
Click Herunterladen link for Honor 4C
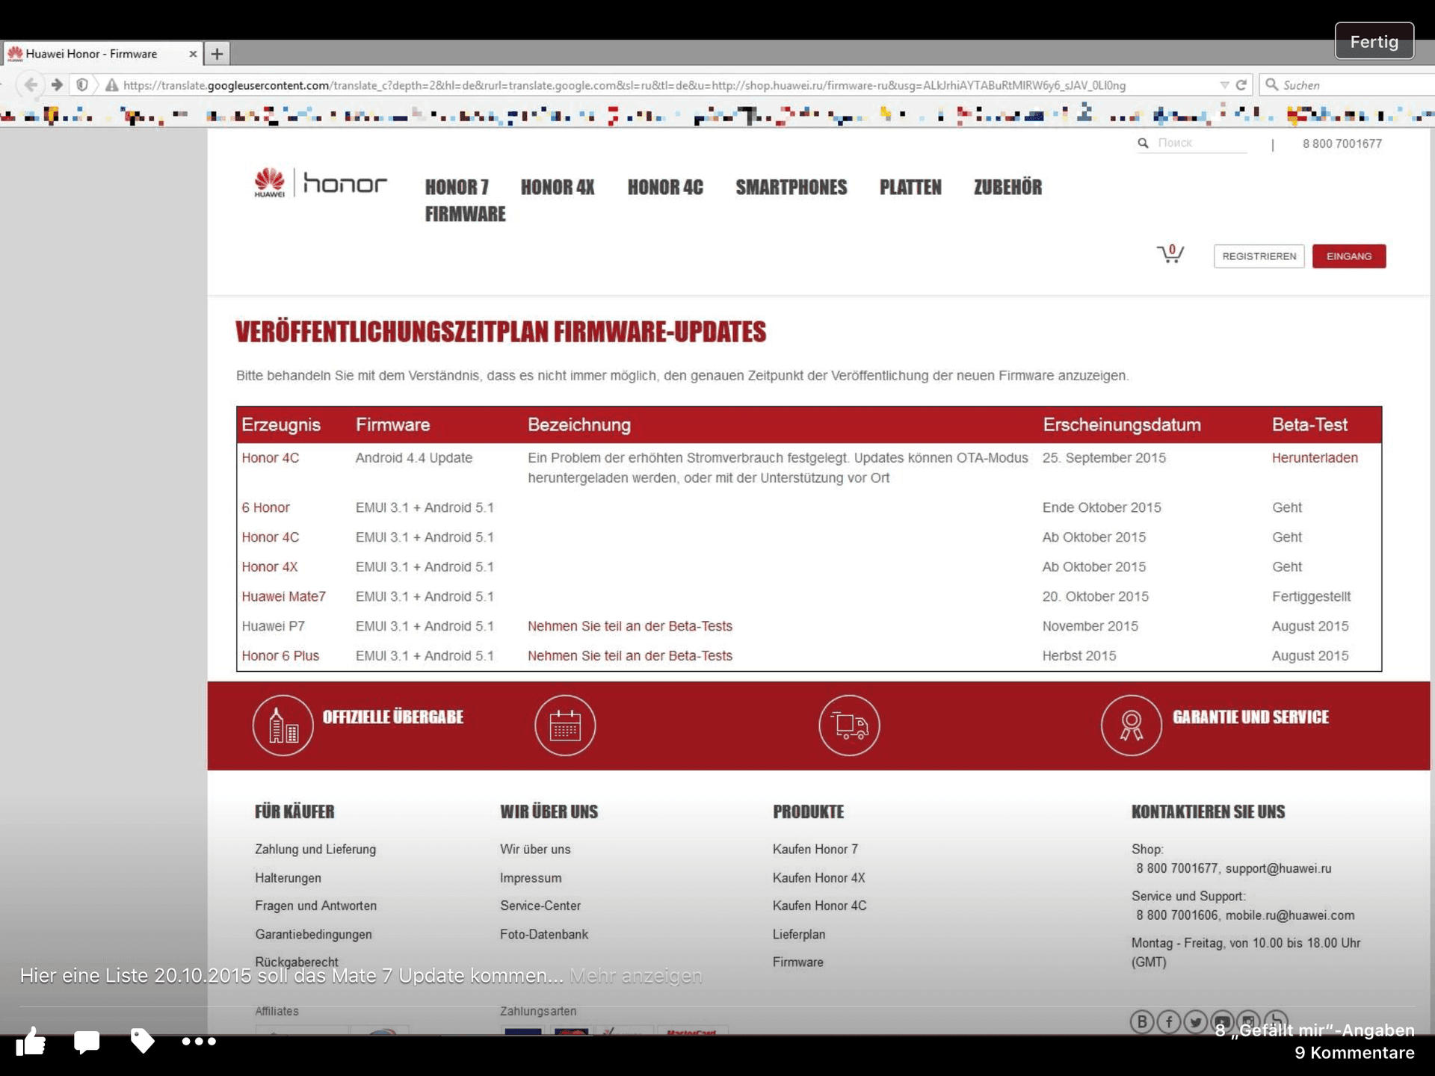point(1315,457)
